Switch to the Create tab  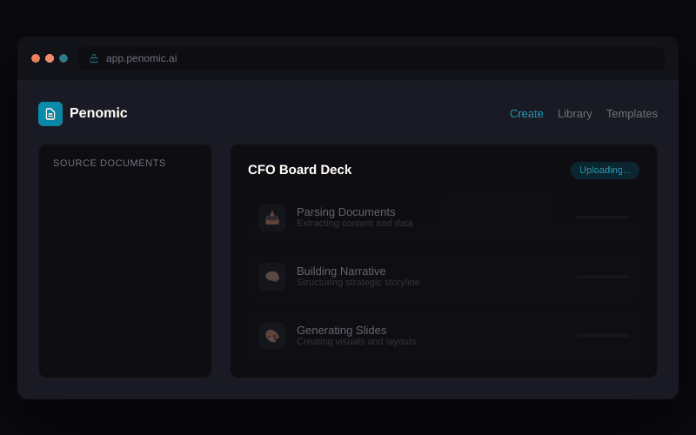point(526,114)
